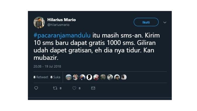This screenshot has width=197, height=111.
Task: Click the black silhouette liker avatar
Action: tap(89, 77)
